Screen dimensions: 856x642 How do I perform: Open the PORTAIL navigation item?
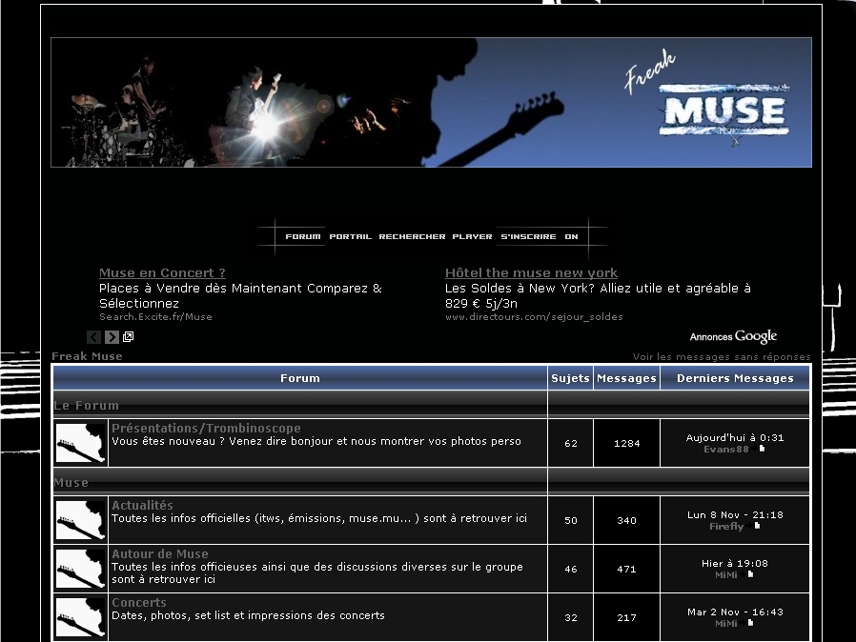click(350, 237)
